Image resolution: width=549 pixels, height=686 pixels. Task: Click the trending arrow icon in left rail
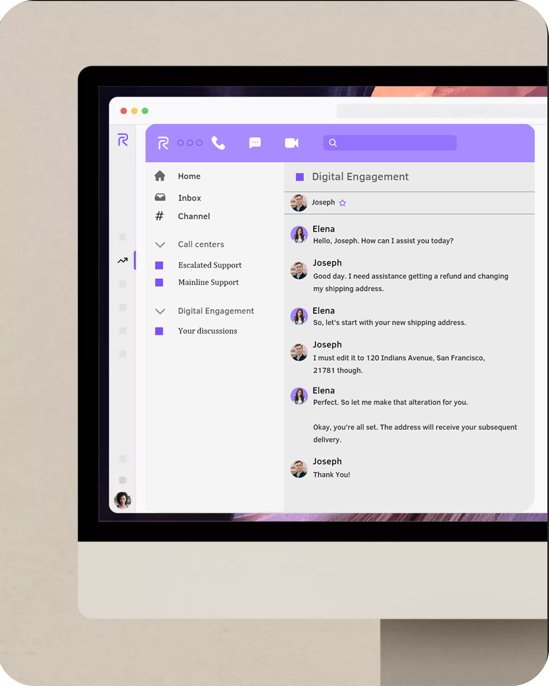(x=122, y=260)
